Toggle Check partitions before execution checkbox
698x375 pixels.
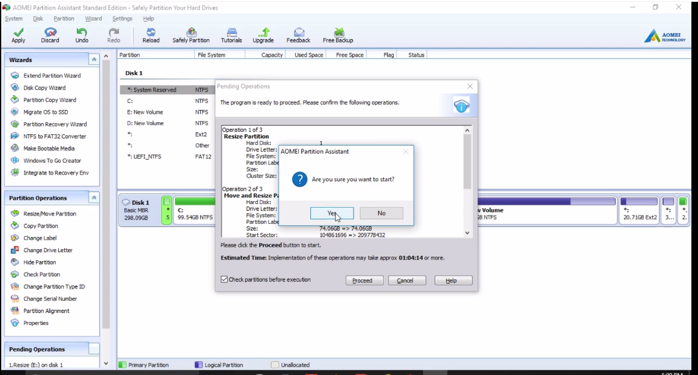224,279
